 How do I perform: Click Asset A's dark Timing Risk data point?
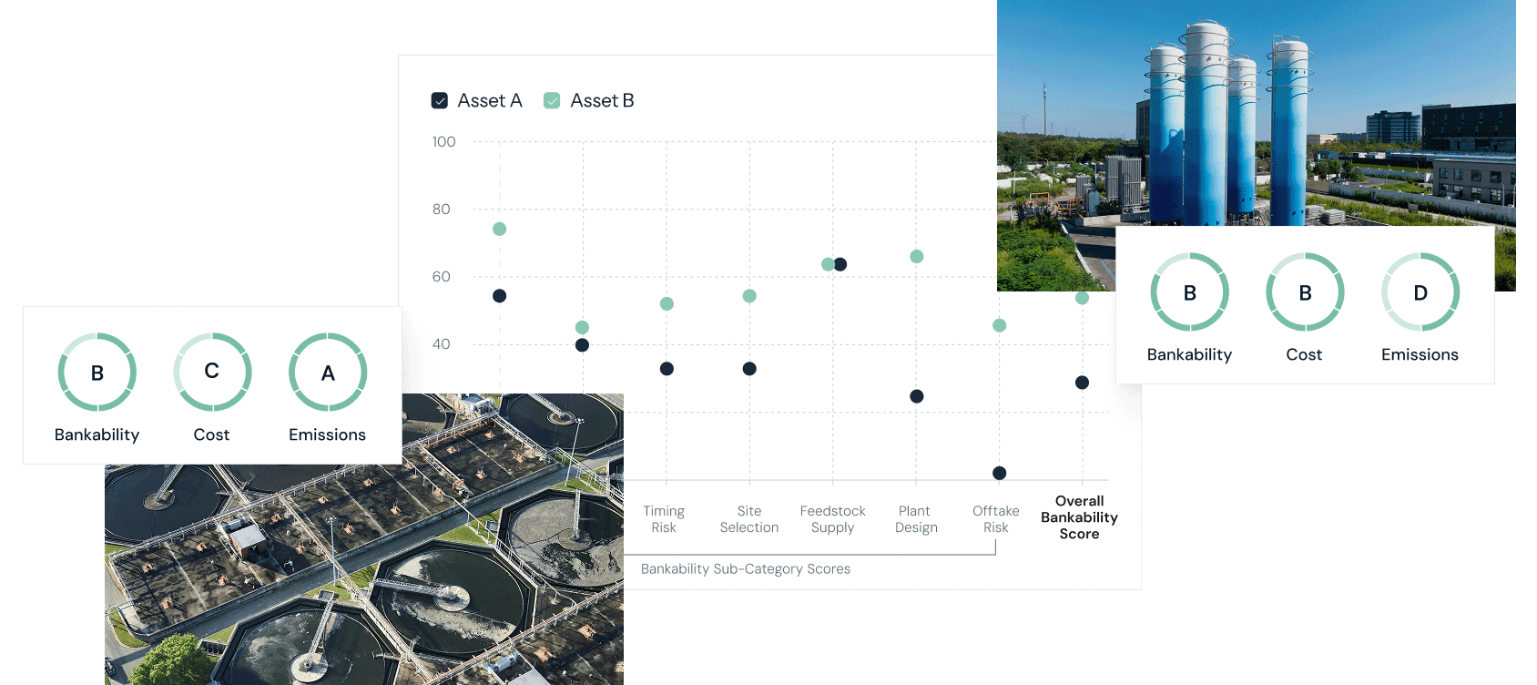pyautogui.click(x=667, y=369)
